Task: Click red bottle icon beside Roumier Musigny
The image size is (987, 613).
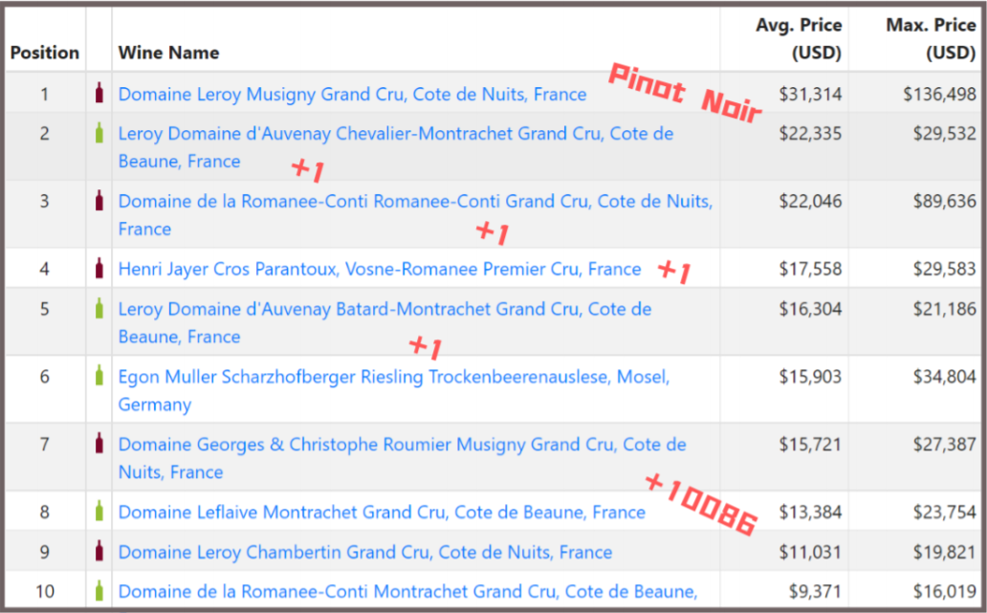Action: click(x=99, y=445)
